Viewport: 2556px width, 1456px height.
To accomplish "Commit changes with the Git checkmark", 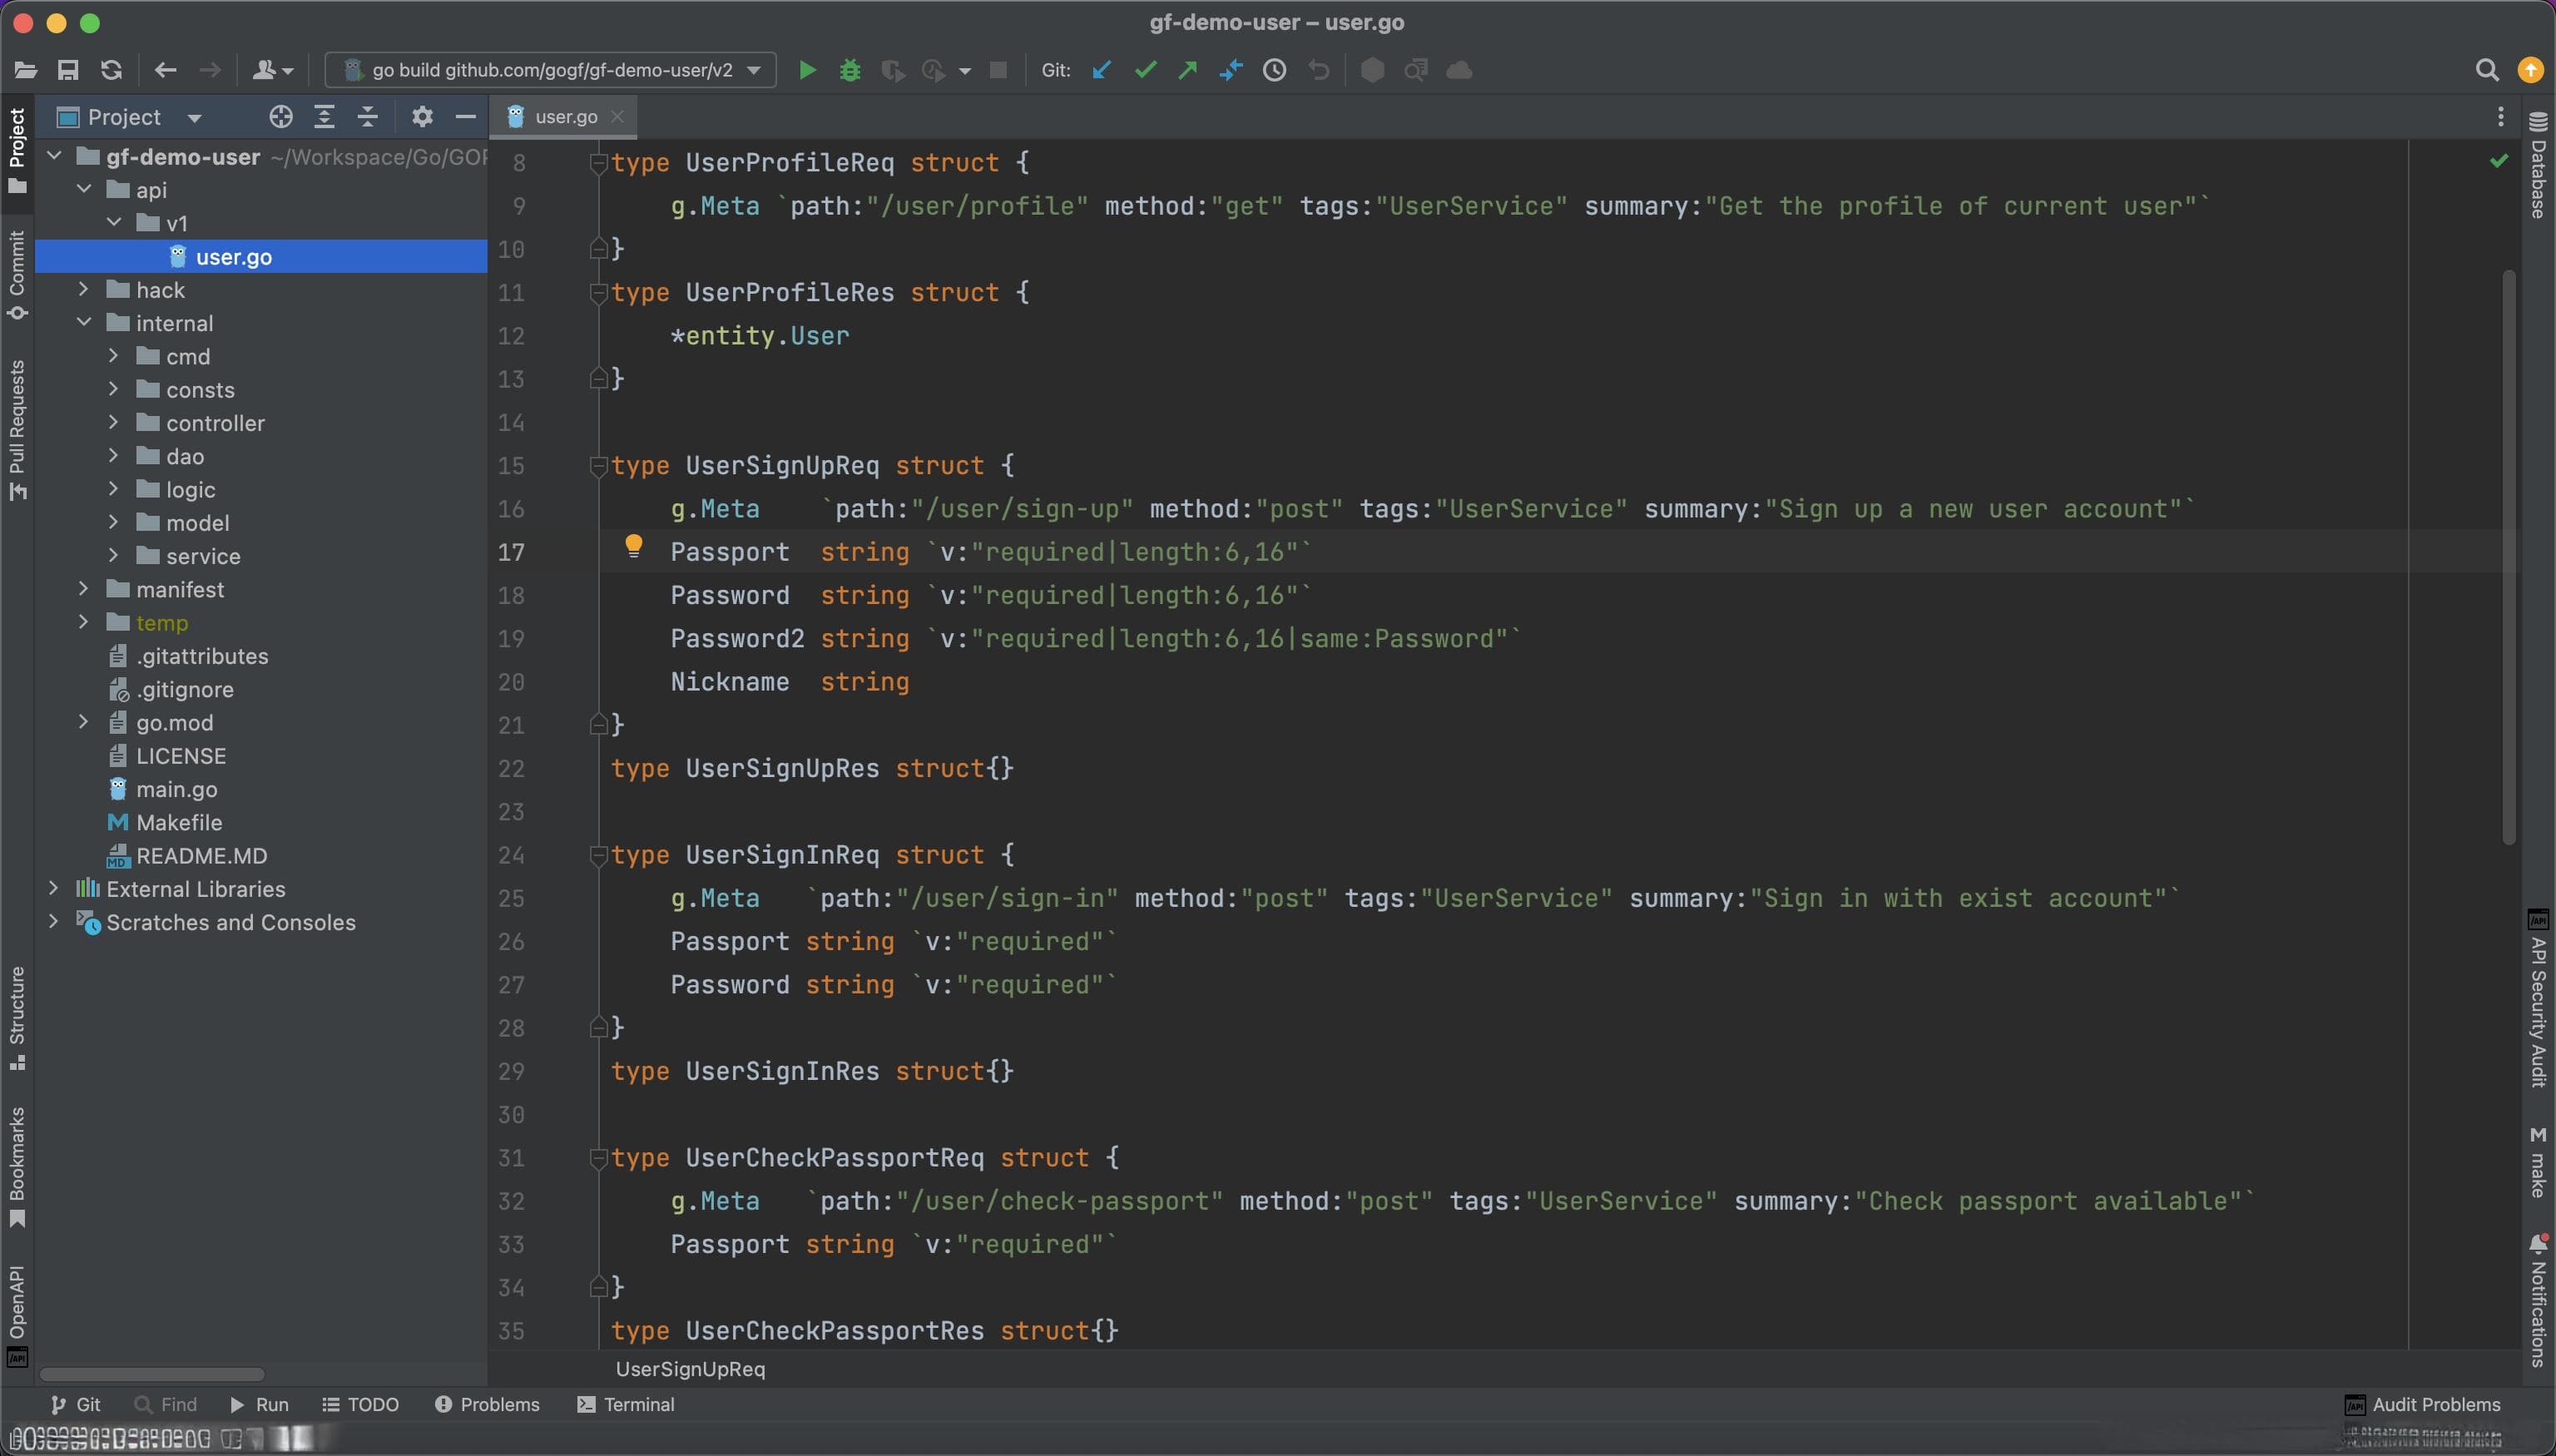I will (x=1145, y=70).
